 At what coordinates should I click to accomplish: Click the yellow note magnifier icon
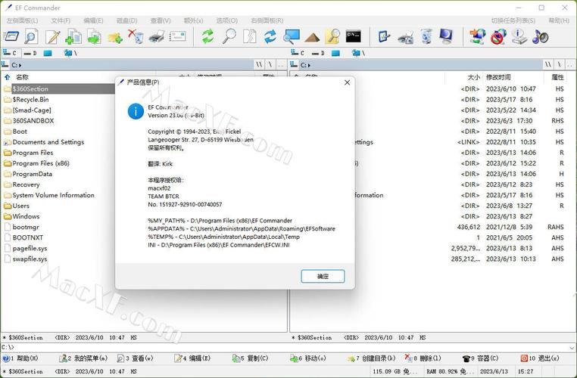click(x=332, y=37)
